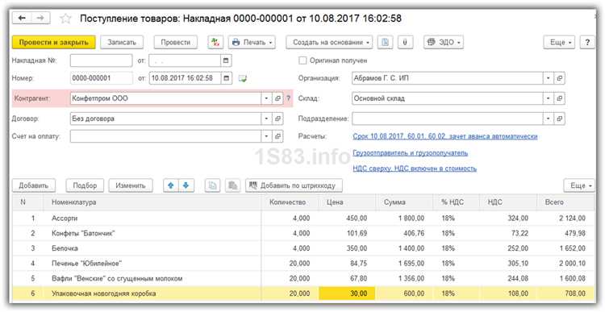Viewport: 605px width, 312px height.
Task: Click the Записать button
Action: point(122,43)
